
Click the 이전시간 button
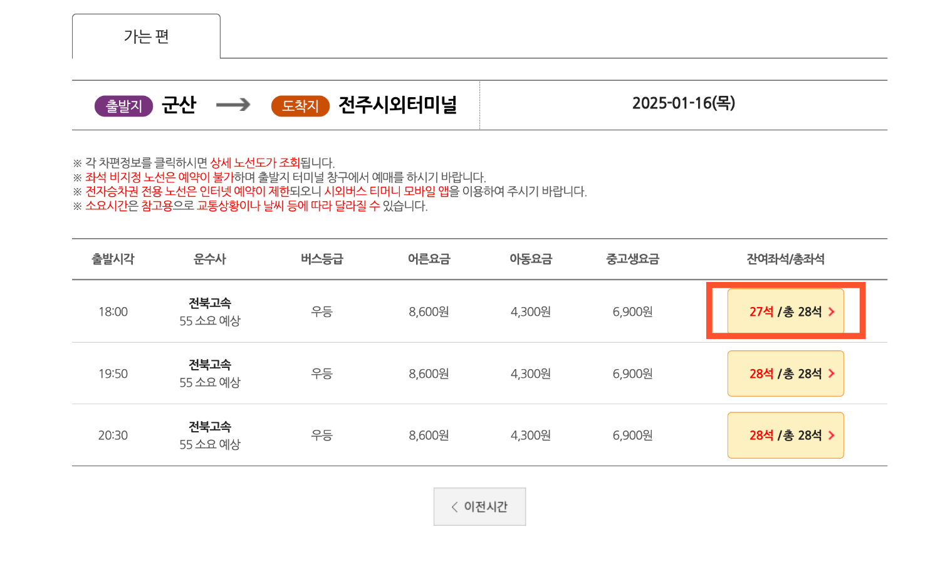479,506
